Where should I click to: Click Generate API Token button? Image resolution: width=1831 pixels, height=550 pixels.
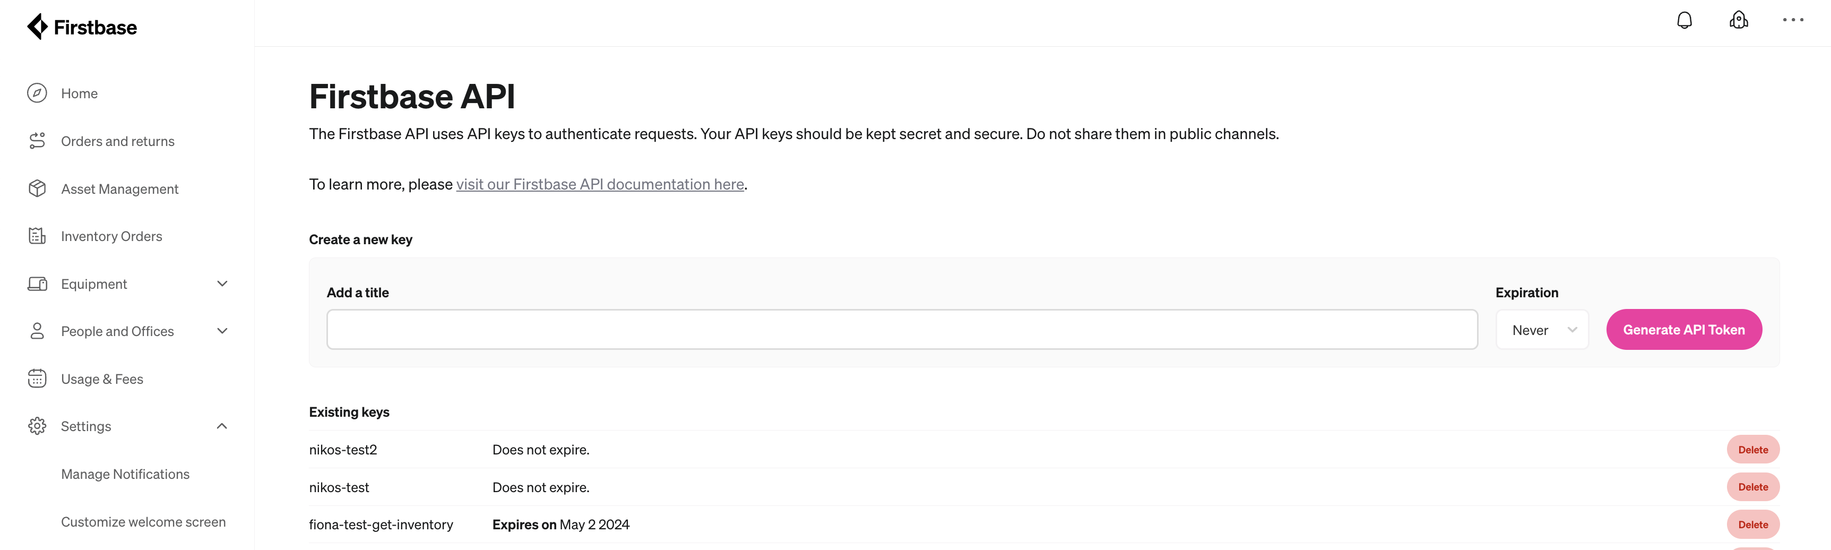pos(1683,330)
